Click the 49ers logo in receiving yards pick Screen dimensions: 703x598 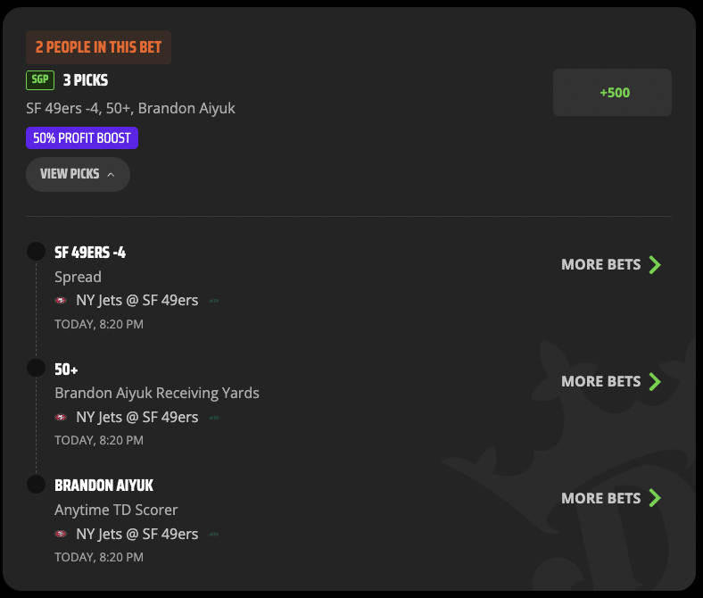(x=61, y=417)
